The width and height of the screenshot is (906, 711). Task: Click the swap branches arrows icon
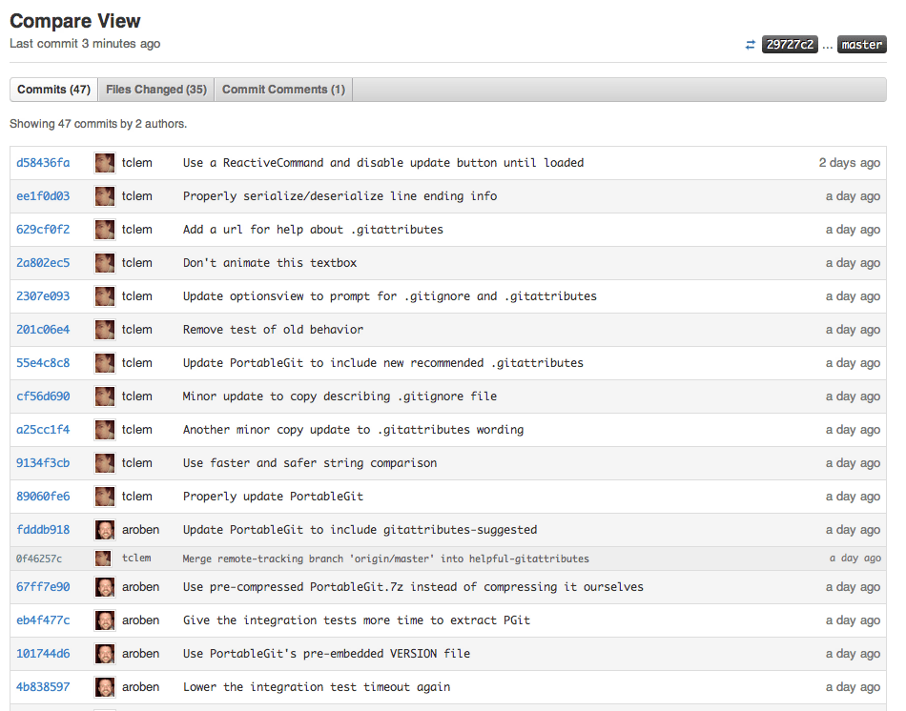[x=751, y=45]
